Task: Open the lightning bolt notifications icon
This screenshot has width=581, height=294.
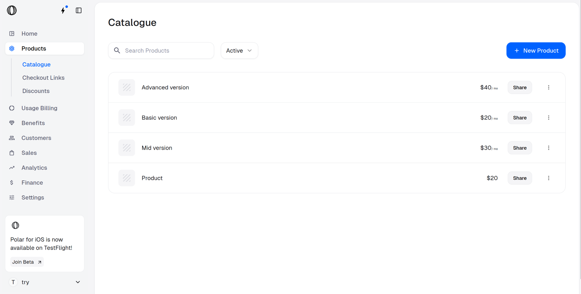Action: click(63, 10)
